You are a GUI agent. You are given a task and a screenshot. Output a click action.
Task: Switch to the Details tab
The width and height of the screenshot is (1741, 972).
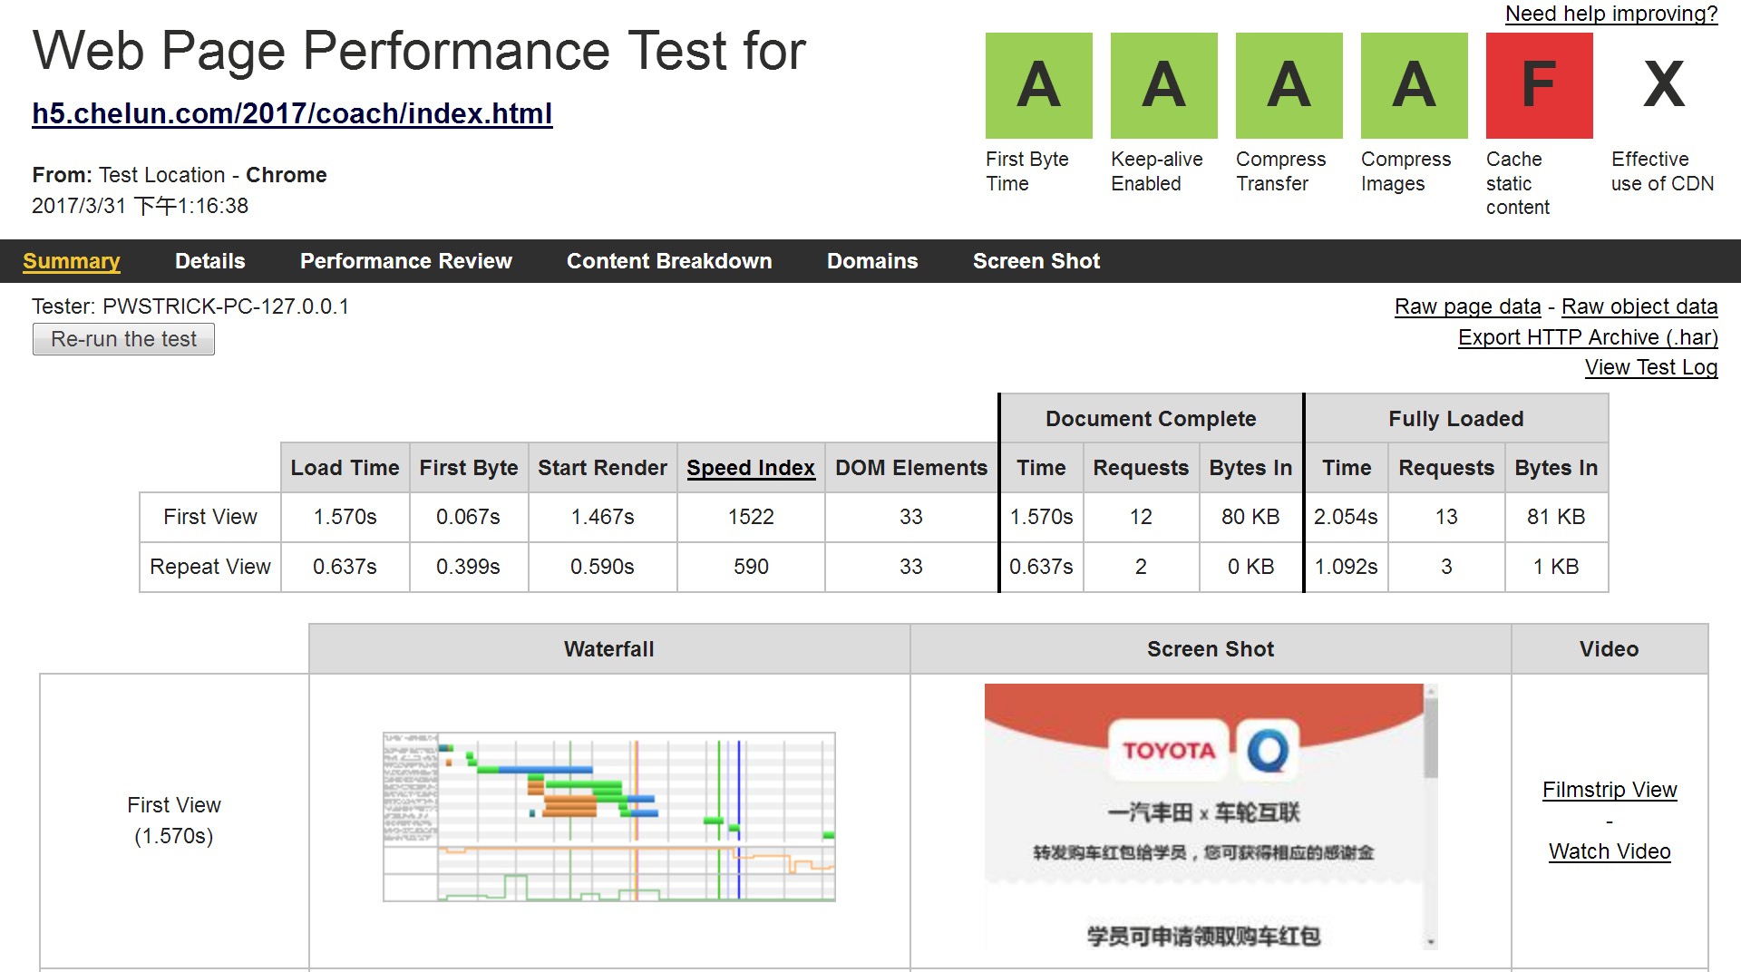click(209, 261)
